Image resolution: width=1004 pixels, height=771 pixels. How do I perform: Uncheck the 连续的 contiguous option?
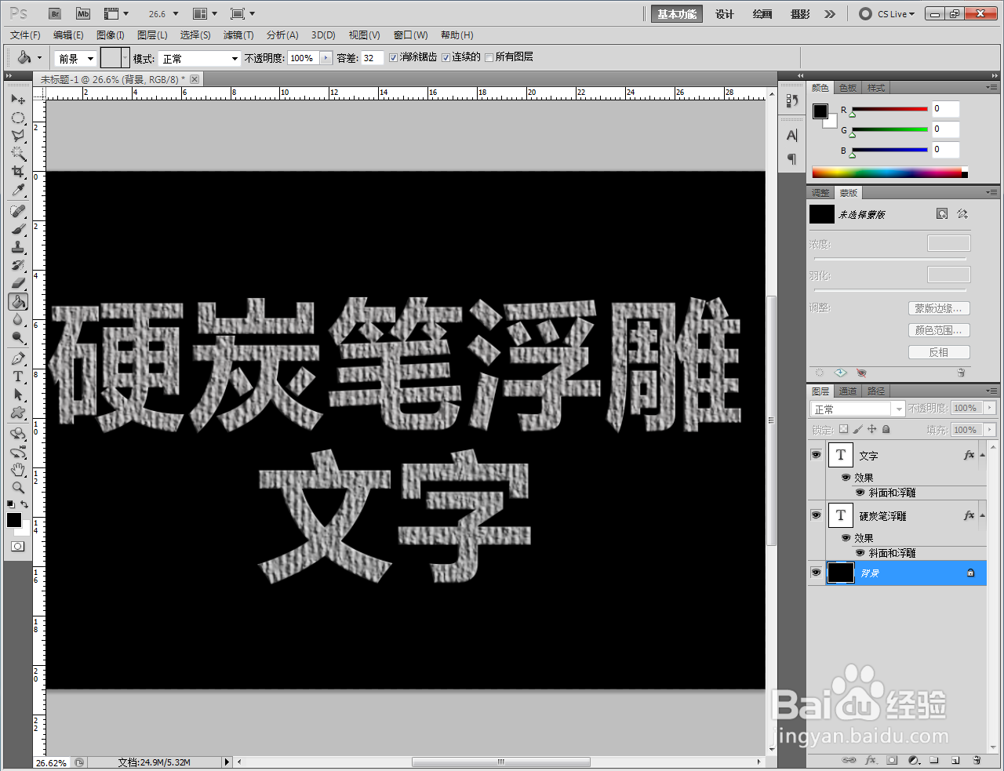coord(445,56)
